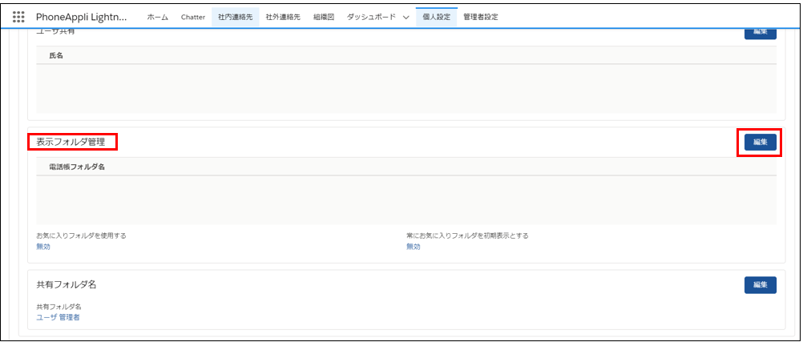The height and width of the screenshot is (342, 803).
Task: Click 編集 button for ユーザ共有 section
Action: 760,32
